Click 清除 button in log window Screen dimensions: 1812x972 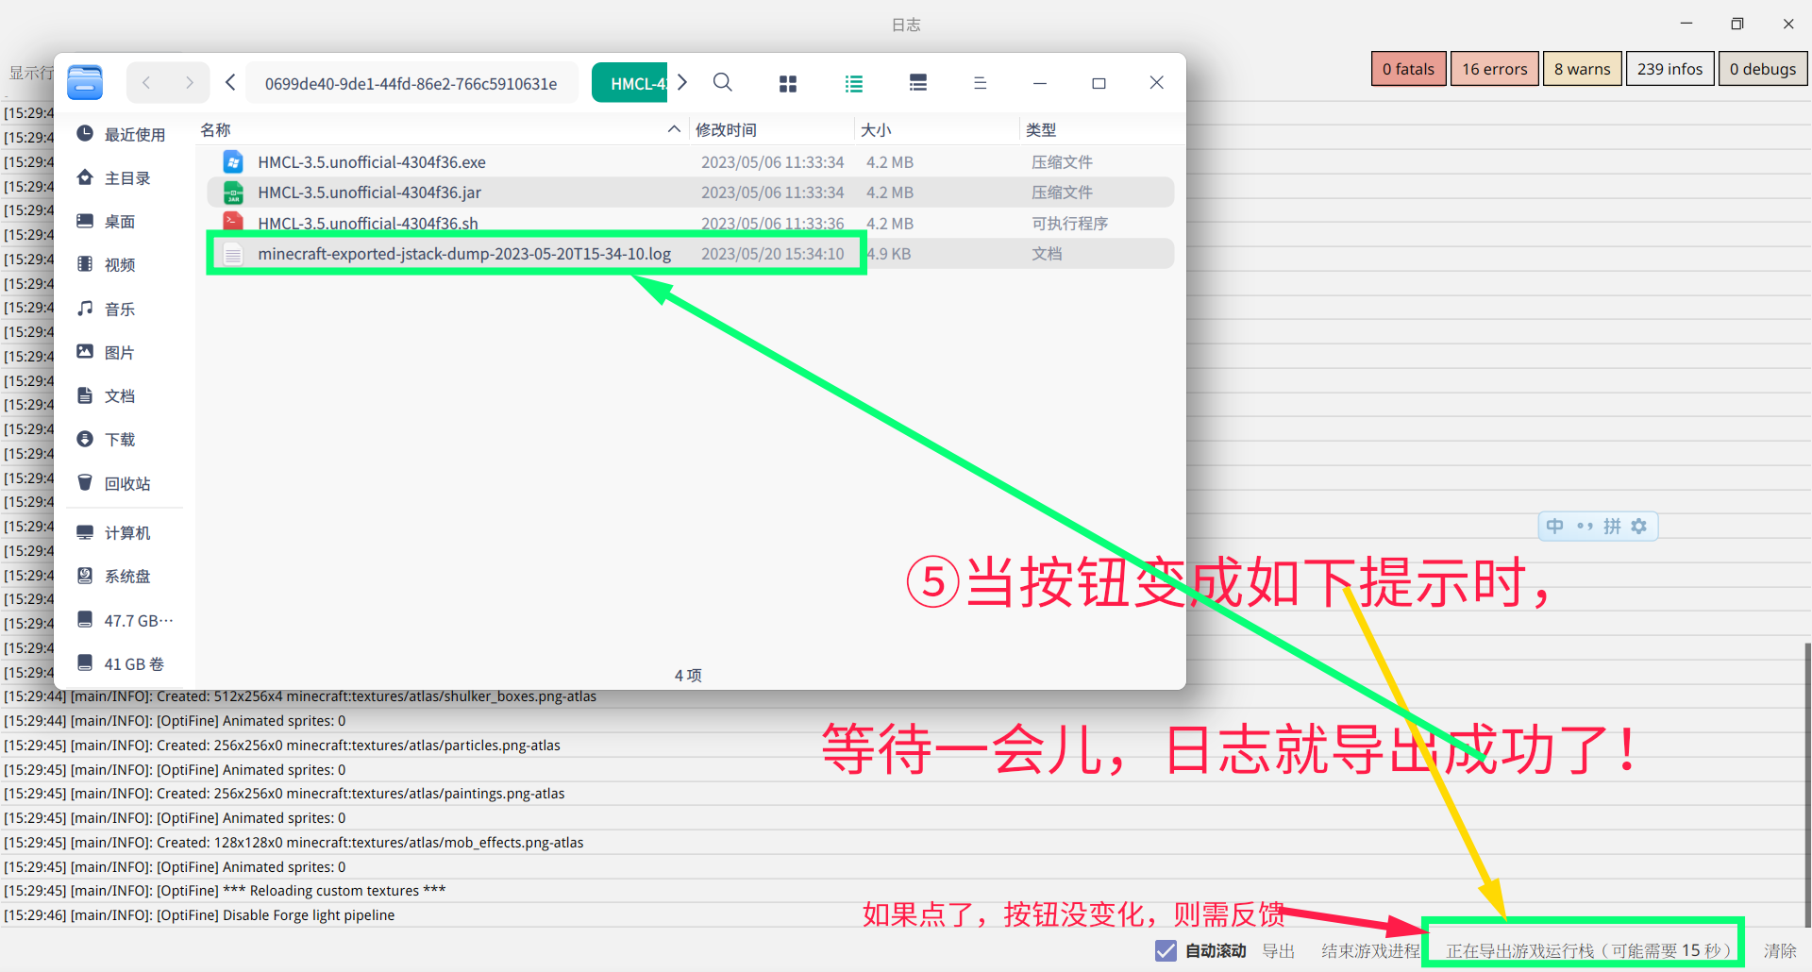click(1780, 950)
